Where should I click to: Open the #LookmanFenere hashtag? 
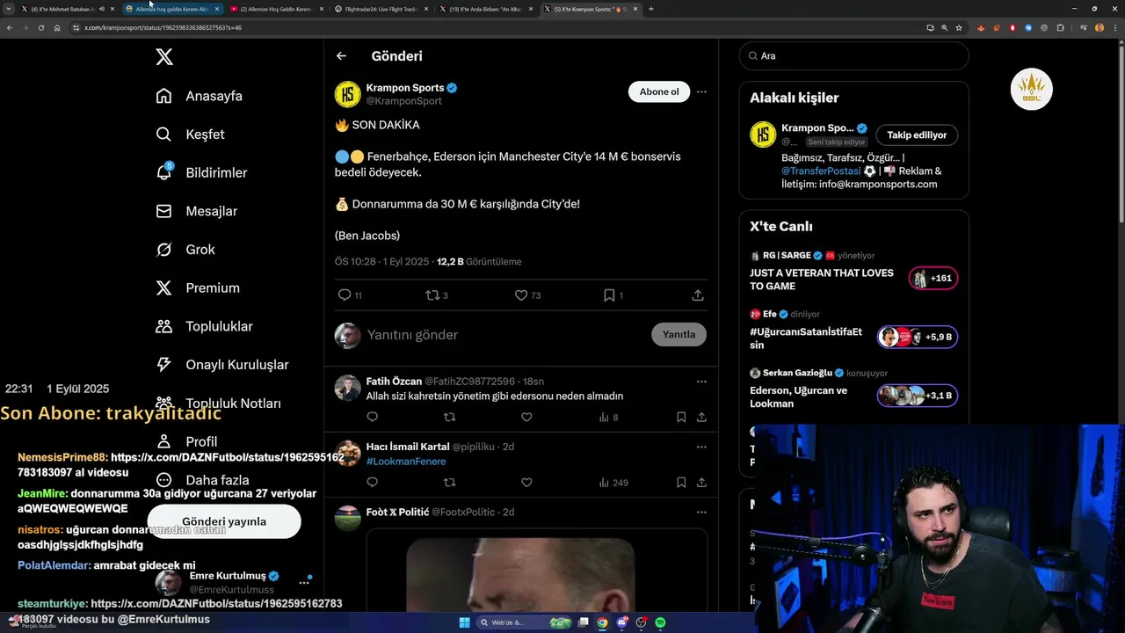pos(406,462)
